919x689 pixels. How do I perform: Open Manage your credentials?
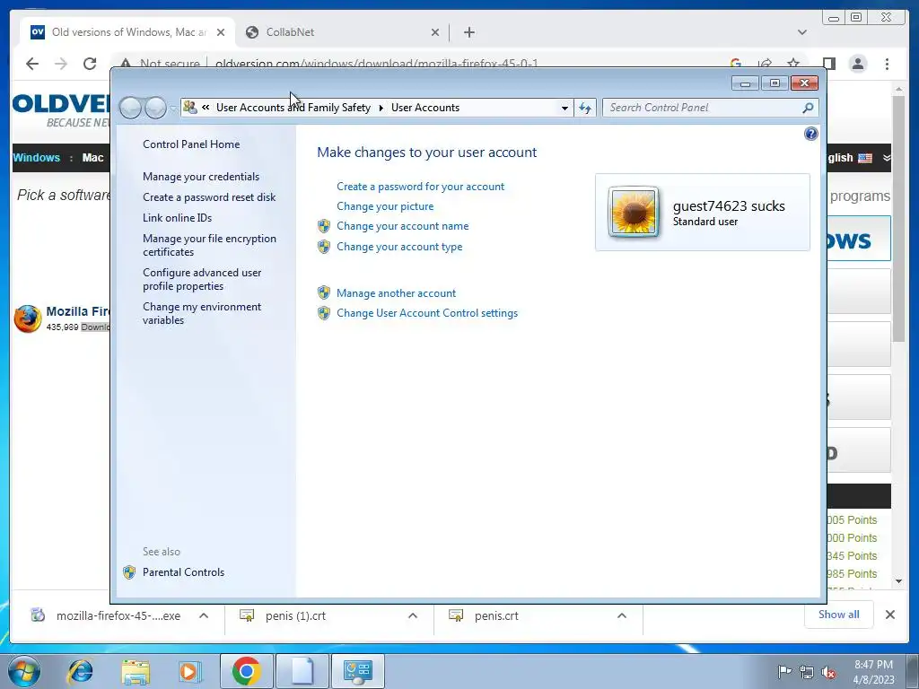[x=201, y=177]
